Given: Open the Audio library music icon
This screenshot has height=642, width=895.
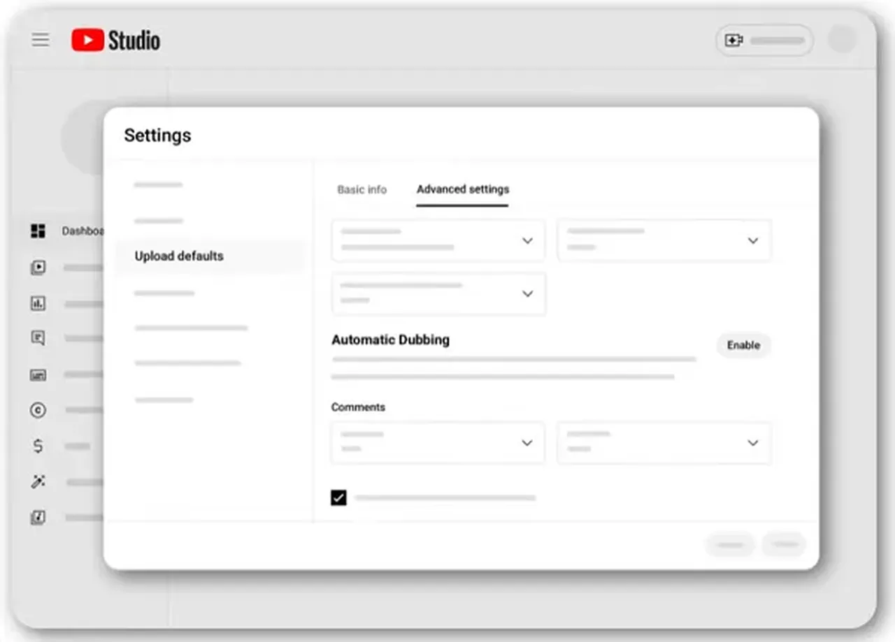Looking at the screenshot, I should 38,518.
